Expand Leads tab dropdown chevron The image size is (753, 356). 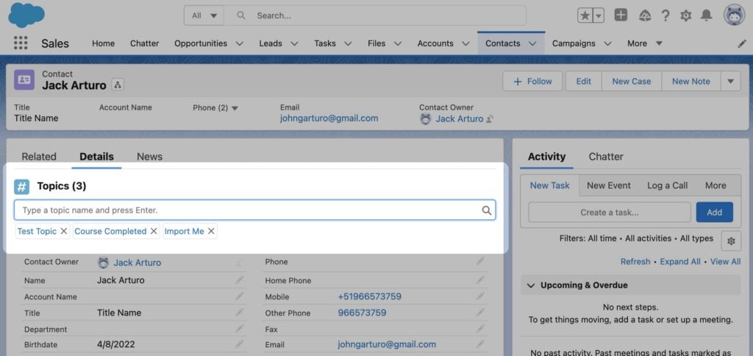[294, 43]
